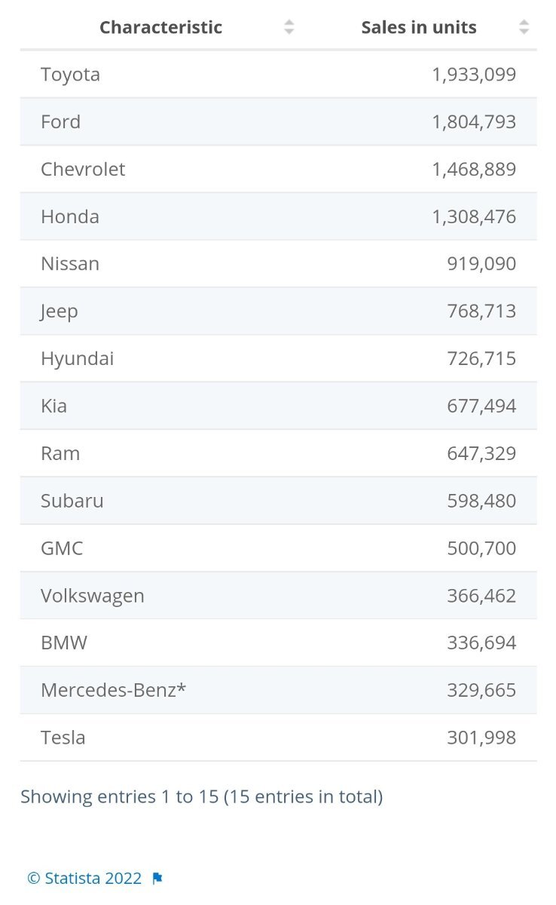Click the Showing entries 1 to 15 text
This screenshot has width=556, height=905.
coord(201,796)
